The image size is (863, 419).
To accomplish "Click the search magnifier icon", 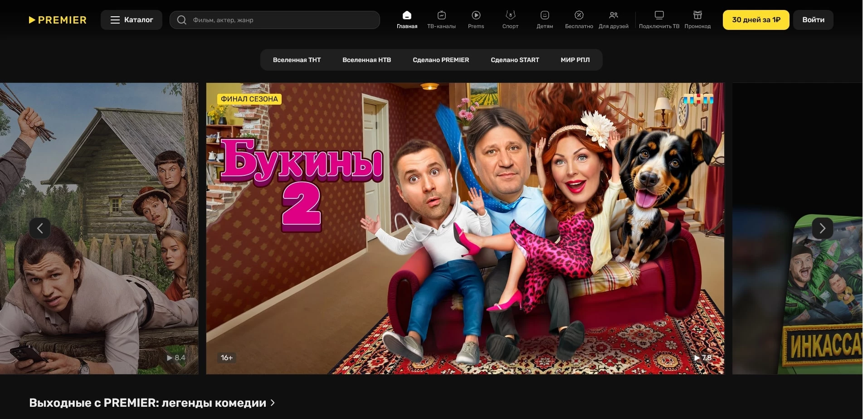I will 181,19.
